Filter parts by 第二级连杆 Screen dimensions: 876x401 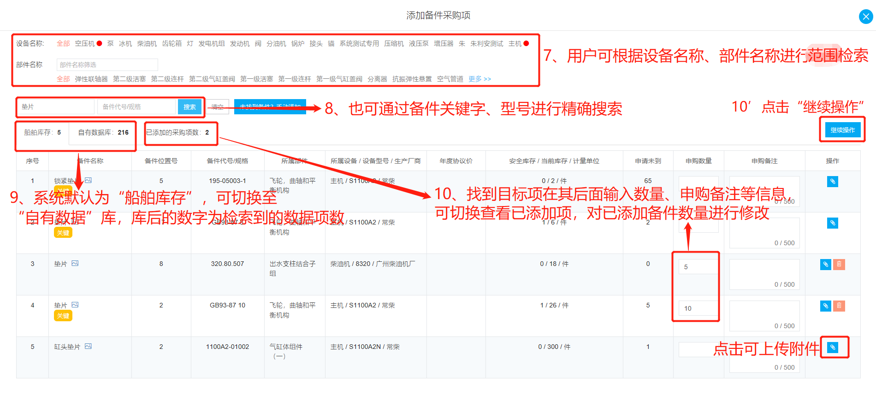[167, 79]
